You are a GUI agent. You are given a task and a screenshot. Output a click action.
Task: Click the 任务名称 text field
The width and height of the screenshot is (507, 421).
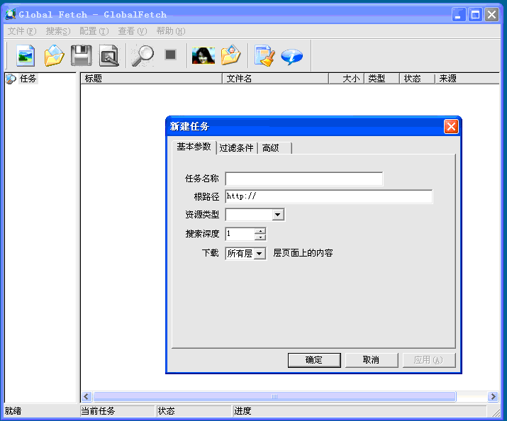304,179
